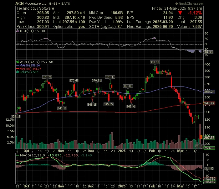The image size is (219, 189).
Task: Click the Feb label on MACD axis
Action: [x=152, y=186]
